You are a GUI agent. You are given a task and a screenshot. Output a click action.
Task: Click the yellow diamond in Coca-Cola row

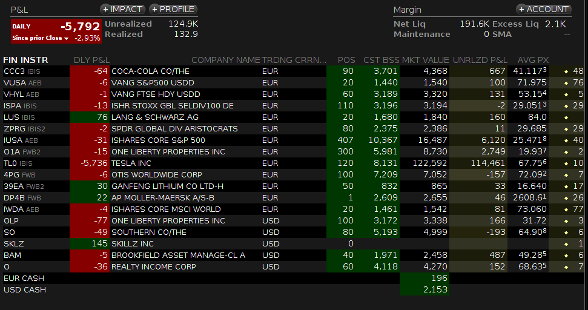(566, 71)
